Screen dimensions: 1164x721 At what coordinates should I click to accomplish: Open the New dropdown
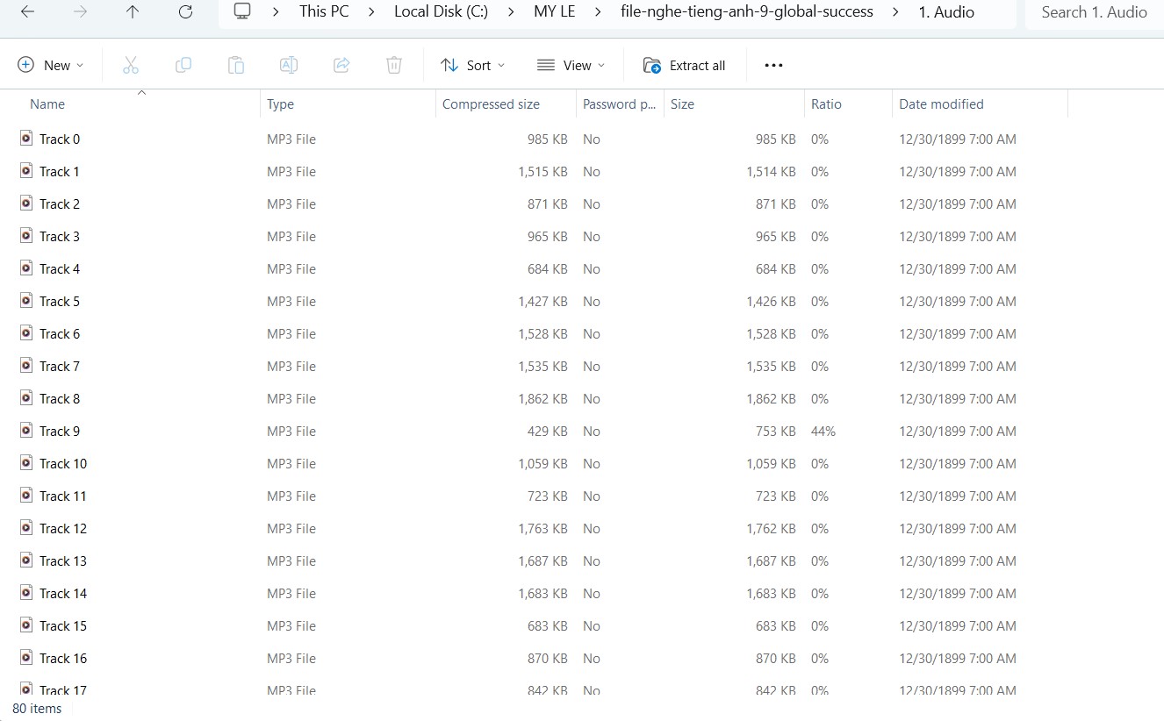tap(50, 64)
